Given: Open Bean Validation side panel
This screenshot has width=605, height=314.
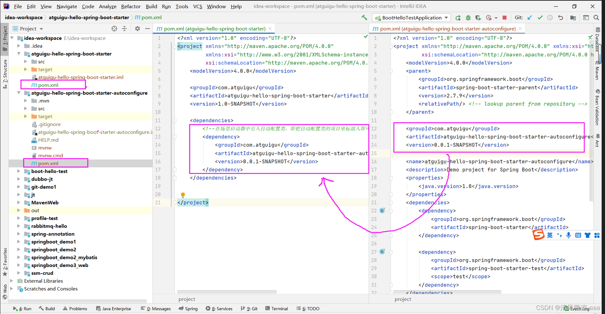Looking at the screenshot, I should (x=598, y=107).
